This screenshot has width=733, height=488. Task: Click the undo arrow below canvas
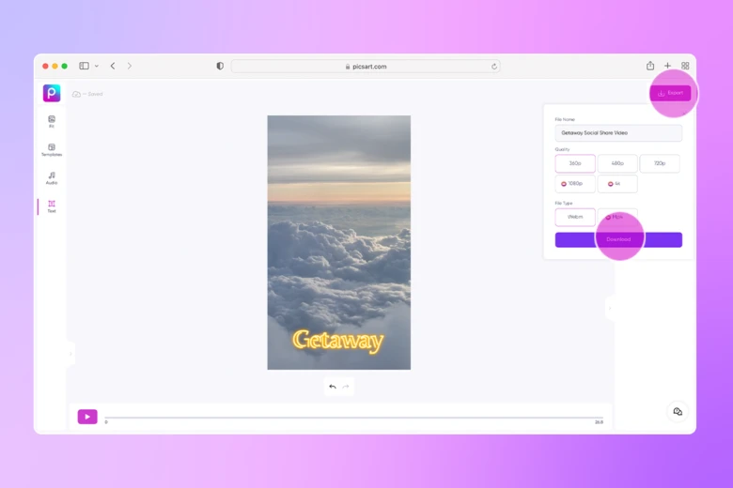[333, 387]
